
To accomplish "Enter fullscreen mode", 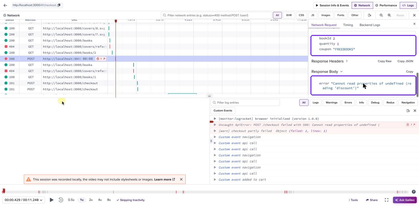I will coord(387,200).
